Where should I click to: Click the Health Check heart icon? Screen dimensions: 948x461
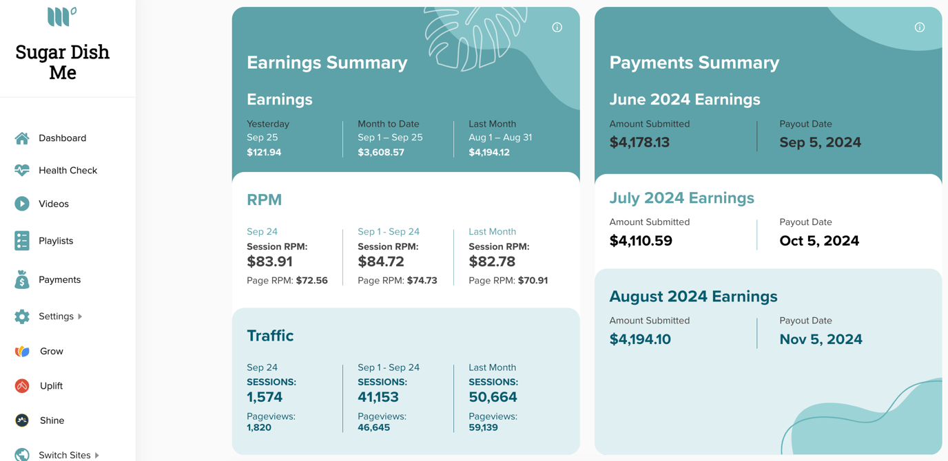pyautogui.click(x=21, y=170)
